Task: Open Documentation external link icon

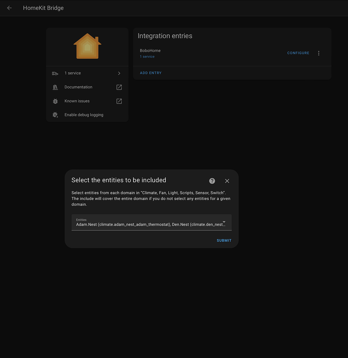Action: pos(119,87)
